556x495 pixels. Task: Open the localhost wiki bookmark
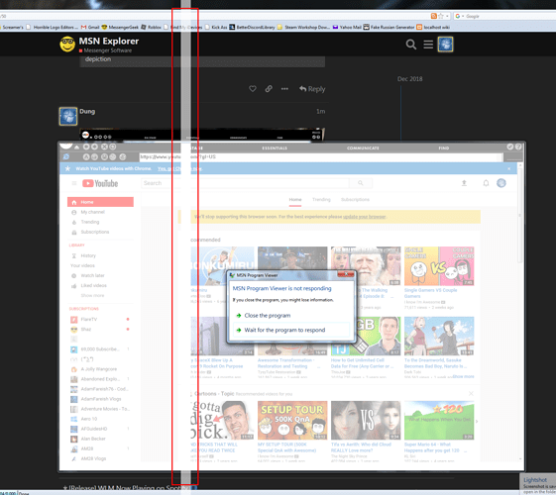[x=433, y=28]
